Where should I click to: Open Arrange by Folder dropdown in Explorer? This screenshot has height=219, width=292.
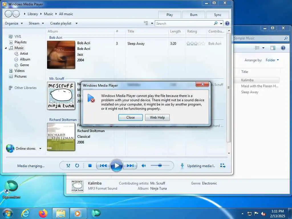pos(272,60)
